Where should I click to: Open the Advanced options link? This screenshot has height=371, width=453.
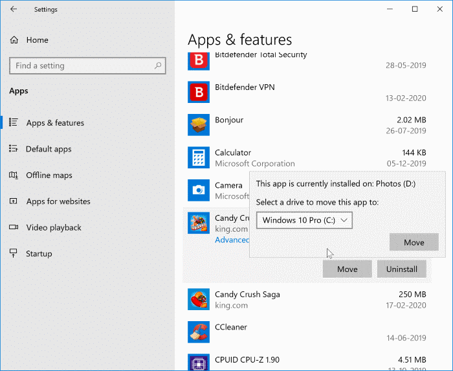tap(232, 240)
